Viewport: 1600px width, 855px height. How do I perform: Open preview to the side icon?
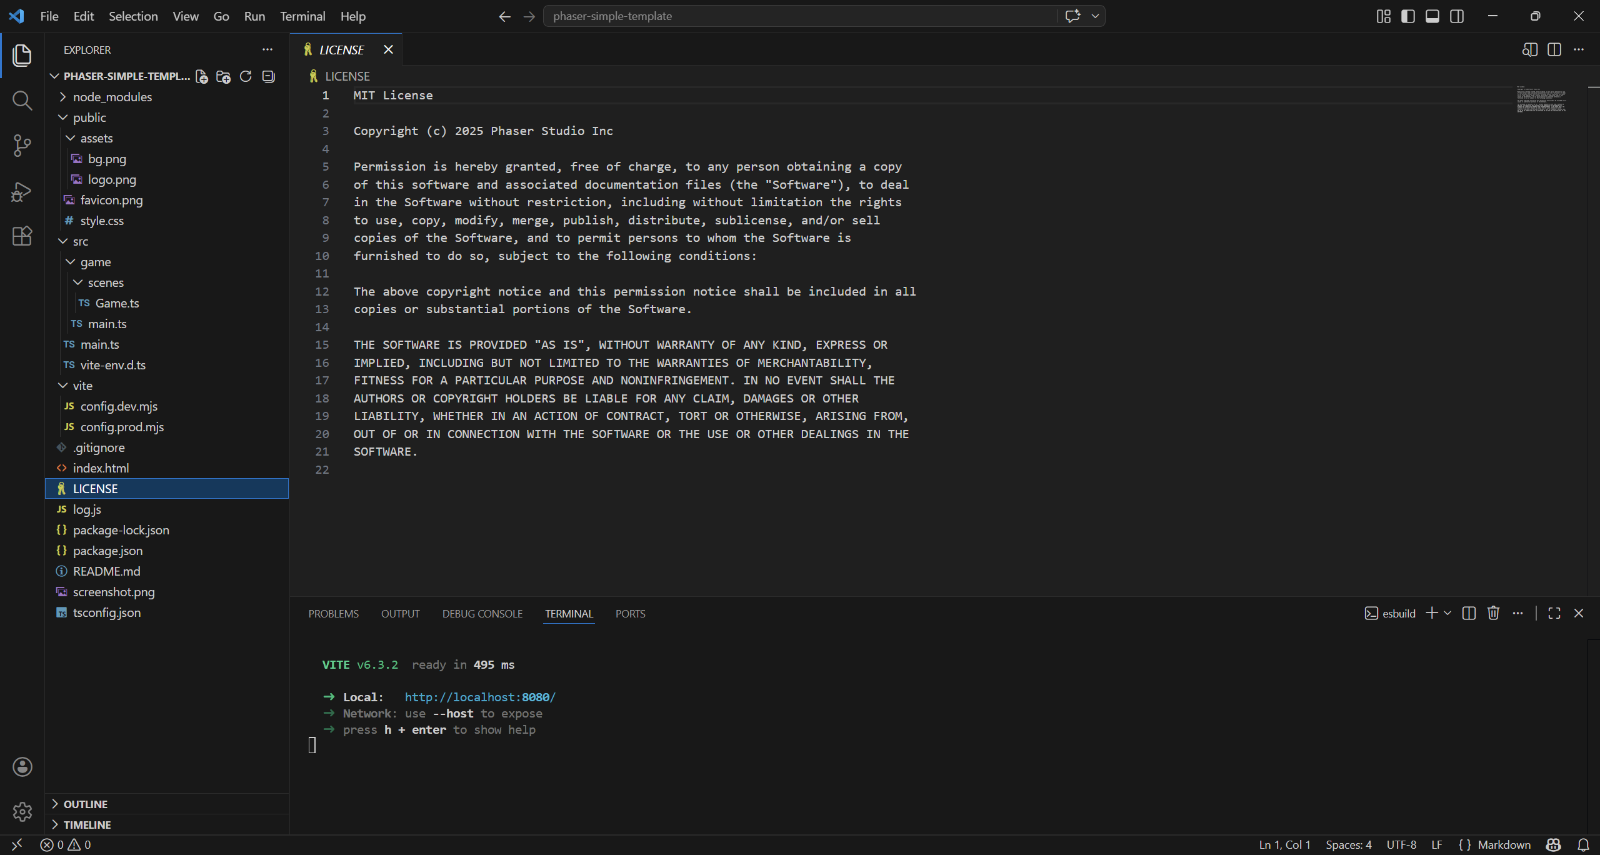pyautogui.click(x=1529, y=50)
